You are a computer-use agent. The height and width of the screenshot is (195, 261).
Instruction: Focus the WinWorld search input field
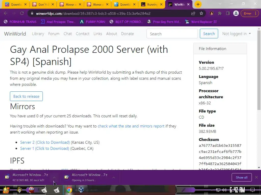172,34
